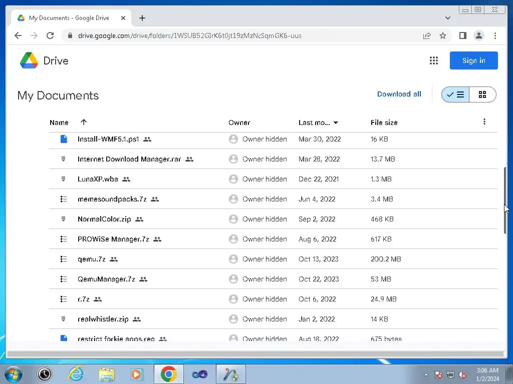Switch to grid layout view
The image size is (513, 384).
pyautogui.click(x=482, y=94)
